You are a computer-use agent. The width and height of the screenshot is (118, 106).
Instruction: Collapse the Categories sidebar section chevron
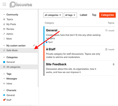4,57
